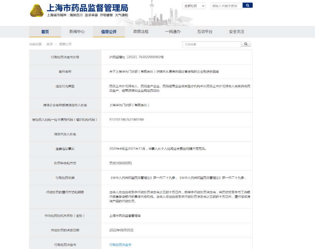This screenshot has height=249, width=315.
Task: Click the 主要违法事实 row label
Action: 65,149
